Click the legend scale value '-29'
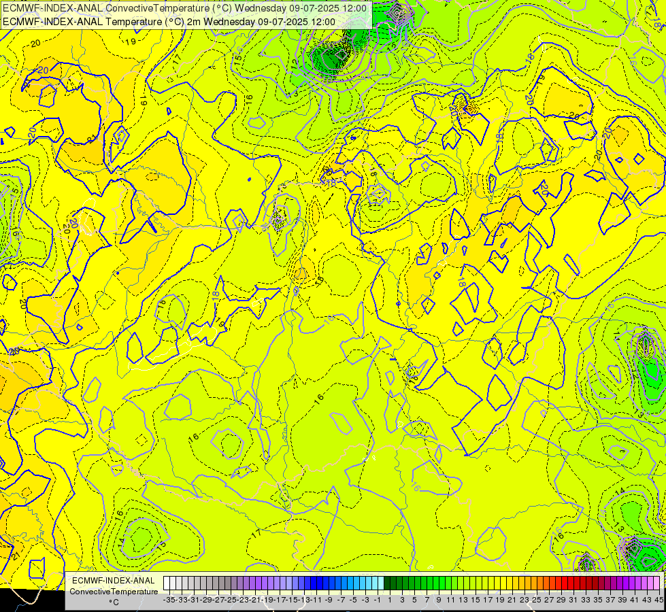Viewport: 666px width, 612px height. (x=206, y=600)
